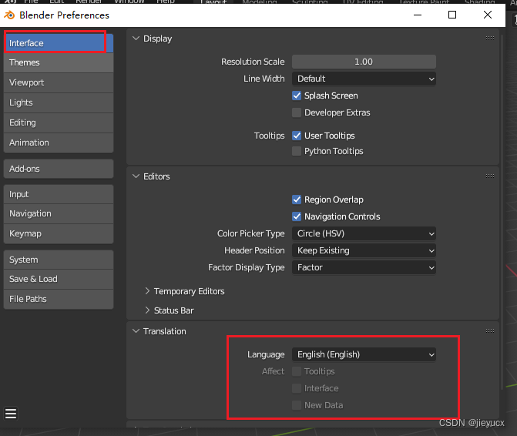
Task: Click the Blender logo in title bar
Action: point(9,15)
